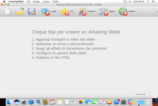The height and width of the screenshot is (106, 158).
Task: Open Launchpad rocket icon in Dock
Action: pyautogui.click(x=24, y=102)
